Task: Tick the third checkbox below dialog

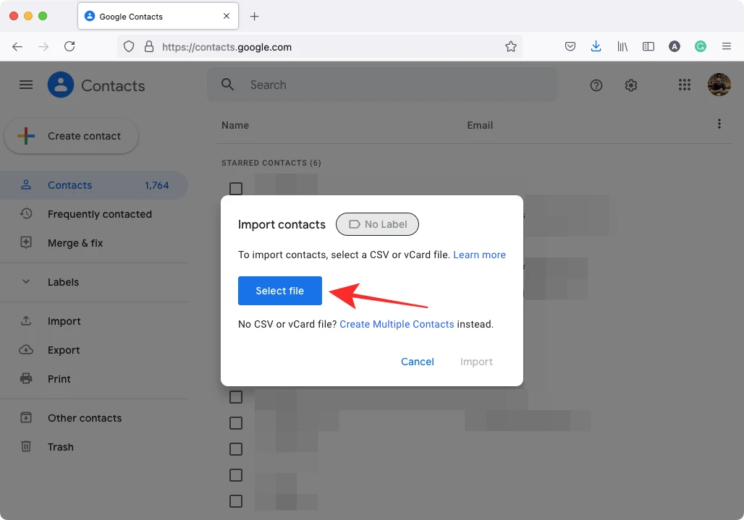Action: pyautogui.click(x=236, y=449)
